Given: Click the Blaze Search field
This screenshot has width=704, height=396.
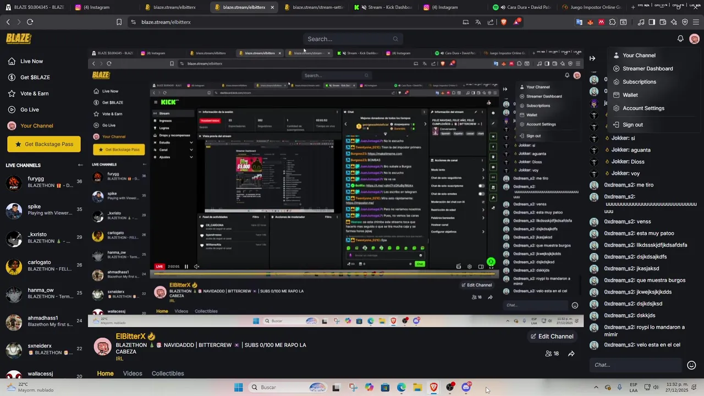Looking at the screenshot, I should coord(352,39).
